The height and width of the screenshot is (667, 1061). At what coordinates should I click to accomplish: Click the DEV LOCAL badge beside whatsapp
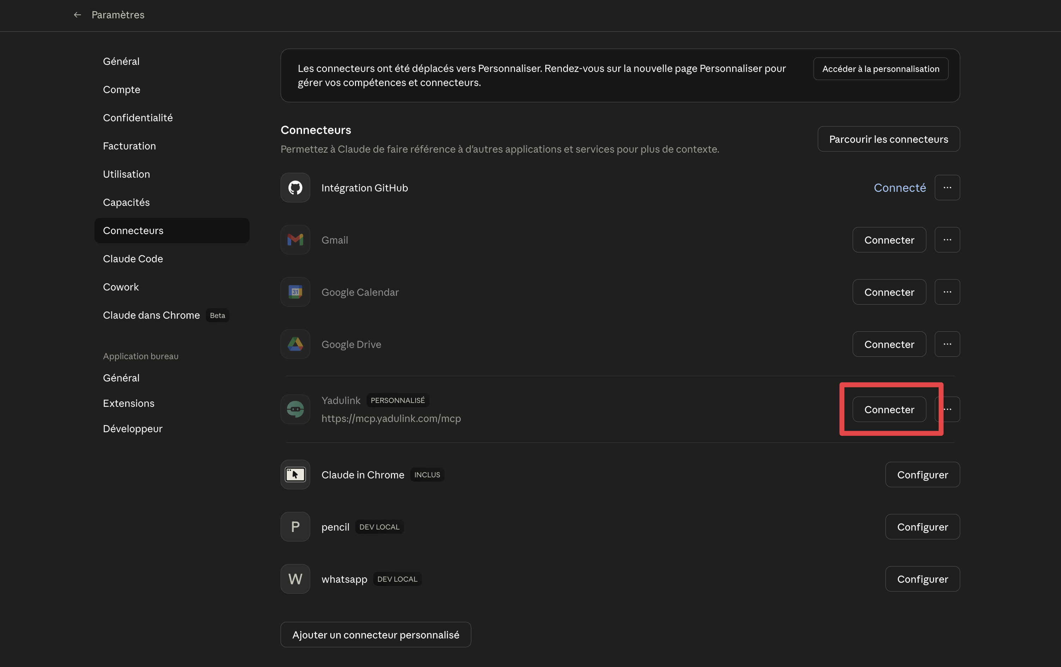pyautogui.click(x=398, y=579)
